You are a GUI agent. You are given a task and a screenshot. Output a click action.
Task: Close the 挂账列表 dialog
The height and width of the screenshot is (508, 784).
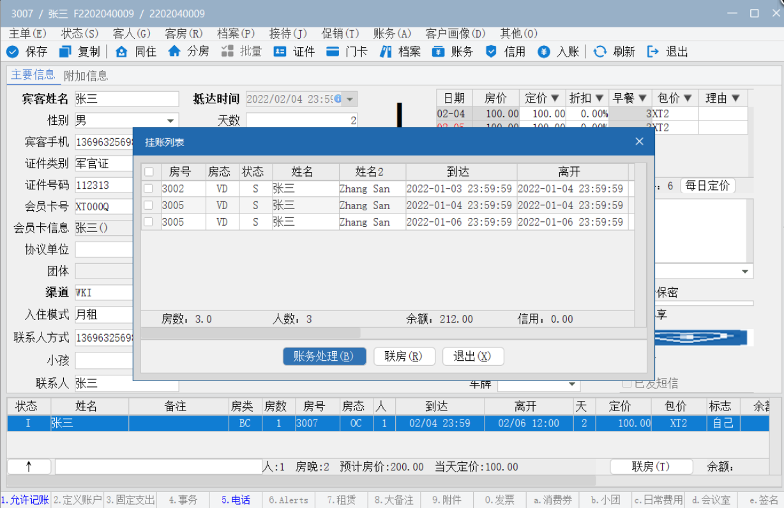[640, 142]
